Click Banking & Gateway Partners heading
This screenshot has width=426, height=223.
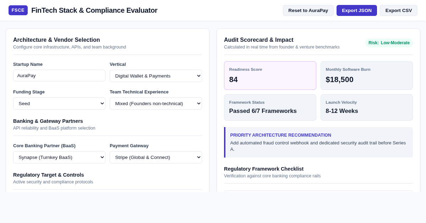(48, 121)
